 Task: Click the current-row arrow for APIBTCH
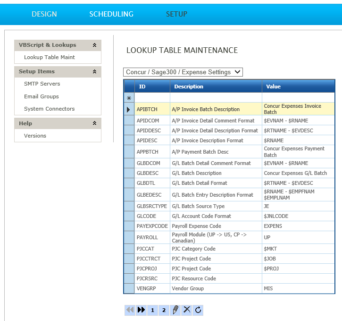129,109
